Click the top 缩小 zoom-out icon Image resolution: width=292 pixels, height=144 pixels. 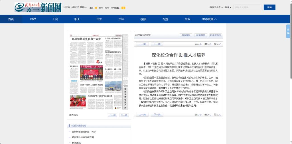click(210, 44)
